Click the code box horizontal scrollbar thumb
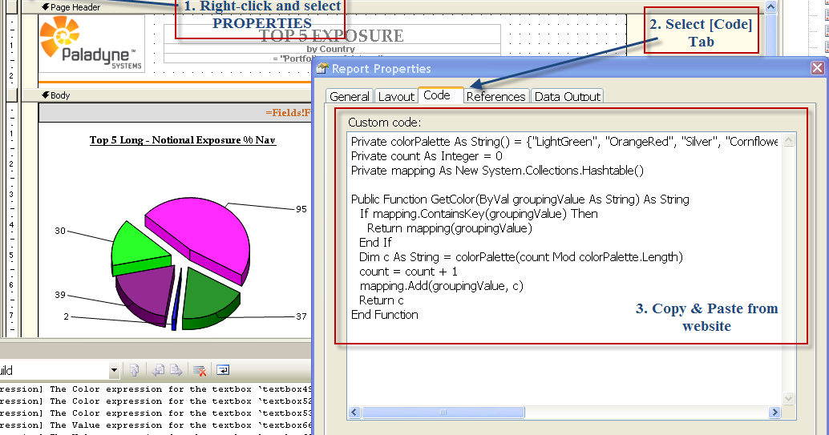The width and height of the screenshot is (829, 435). pyautogui.click(x=443, y=413)
